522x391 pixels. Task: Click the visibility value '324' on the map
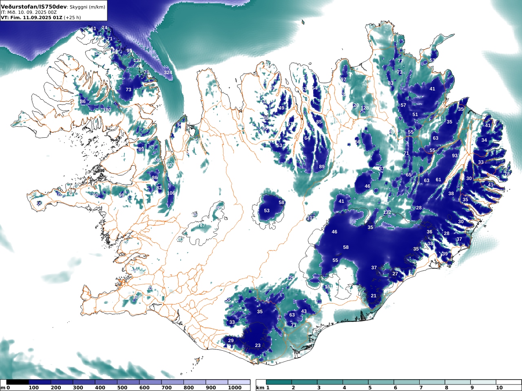[168, 72]
